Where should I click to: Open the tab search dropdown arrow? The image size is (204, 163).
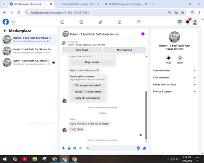[4, 4]
